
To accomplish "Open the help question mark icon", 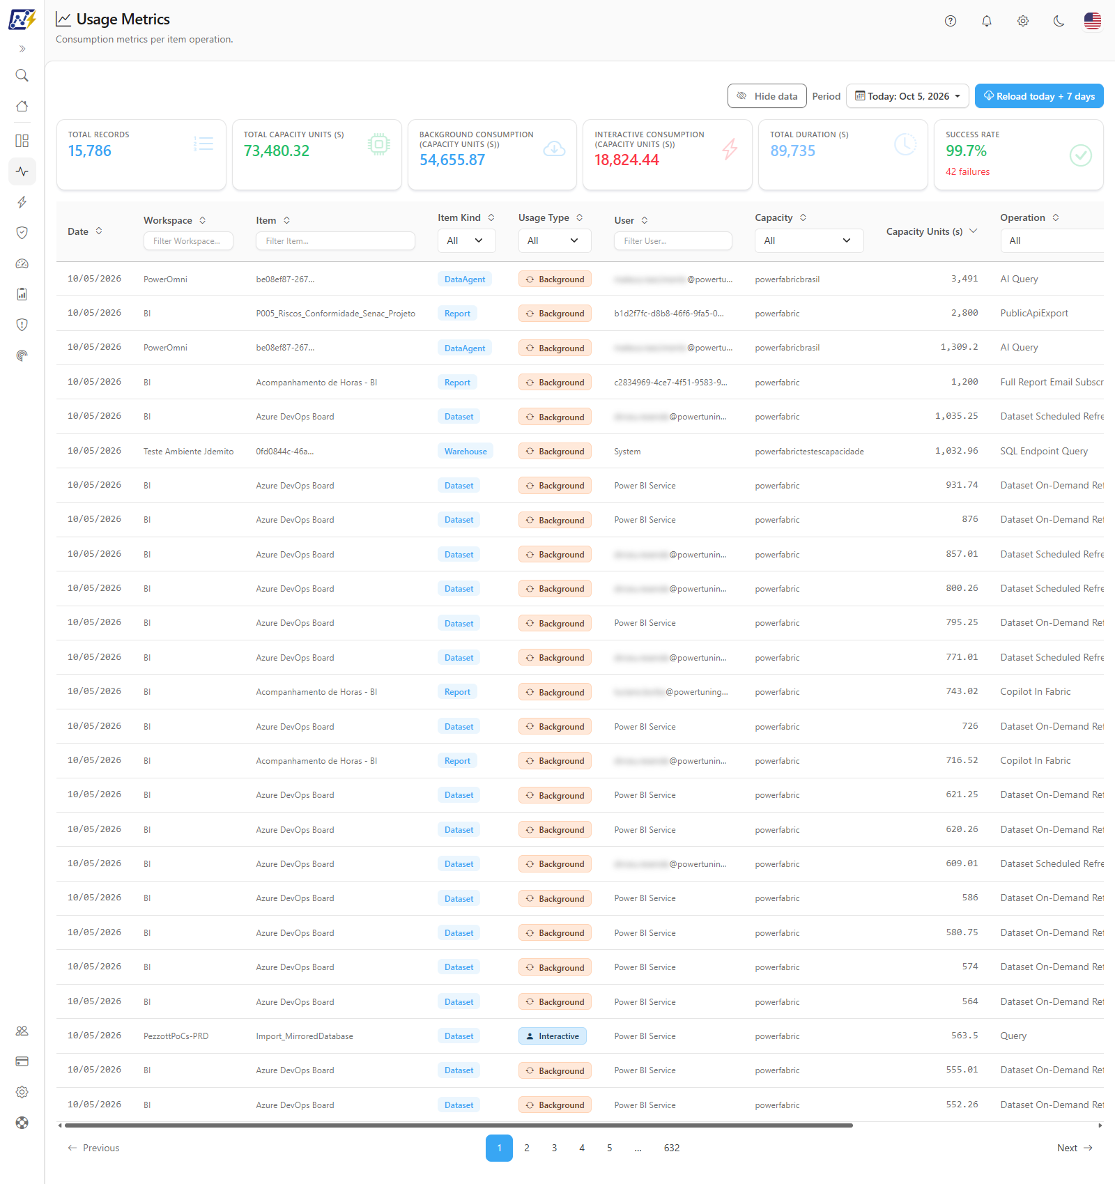I will click(951, 21).
